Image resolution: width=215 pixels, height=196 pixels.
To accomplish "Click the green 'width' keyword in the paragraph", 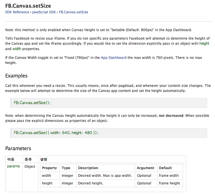I will [17, 49].
